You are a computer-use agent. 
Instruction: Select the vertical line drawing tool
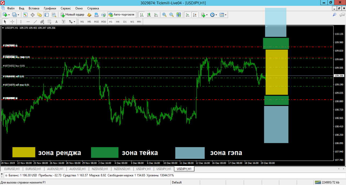click(21, 22)
